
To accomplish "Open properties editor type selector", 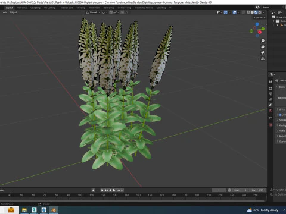I will 272,74.
